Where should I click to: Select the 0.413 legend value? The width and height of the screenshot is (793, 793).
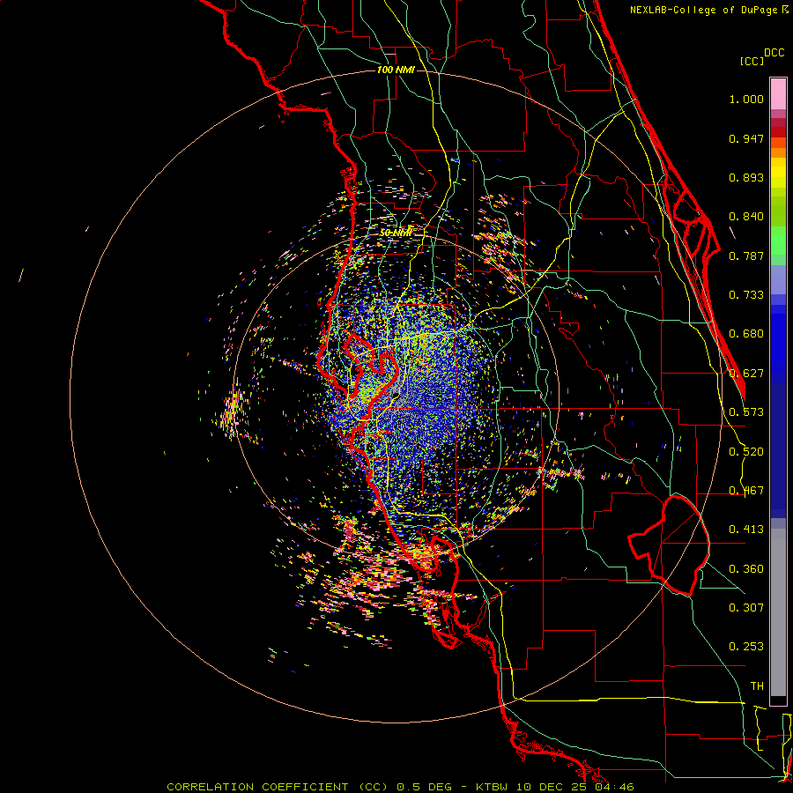(x=746, y=530)
